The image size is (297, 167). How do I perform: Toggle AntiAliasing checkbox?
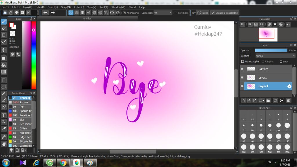point(124,13)
